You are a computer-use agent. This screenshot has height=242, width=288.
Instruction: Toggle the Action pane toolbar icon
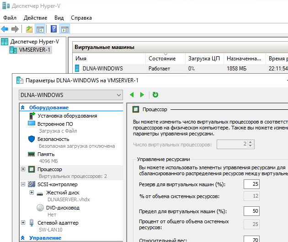(64, 29)
